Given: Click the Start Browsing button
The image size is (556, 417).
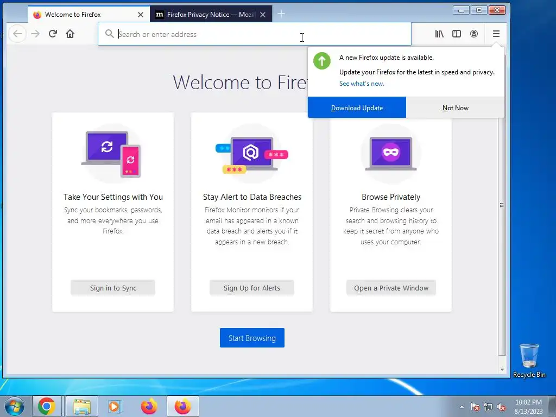Looking at the screenshot, I should (252, 338).
